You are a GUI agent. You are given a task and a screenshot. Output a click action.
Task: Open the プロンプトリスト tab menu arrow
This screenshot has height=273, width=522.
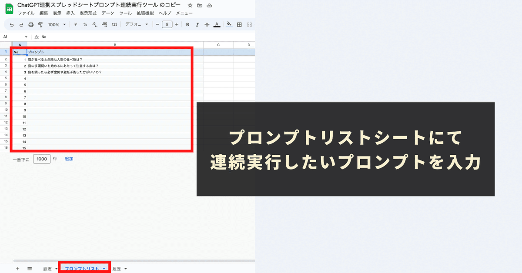point(104,269)
